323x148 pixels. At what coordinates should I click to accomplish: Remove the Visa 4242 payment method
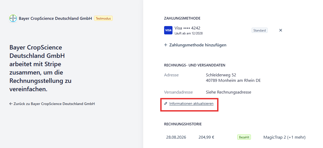[281, 30]
